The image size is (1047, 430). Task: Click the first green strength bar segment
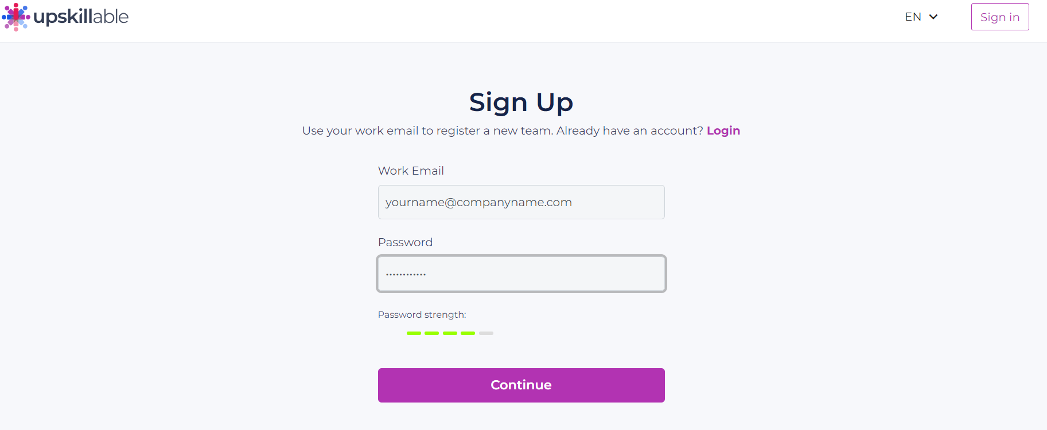pos(414,333)
